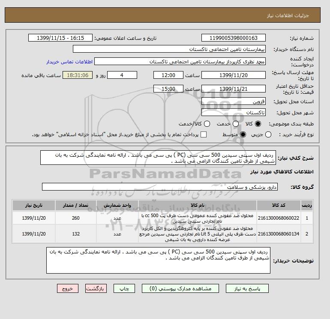Select the کالا/خدمت radio button
330x319 pixels.
coord(207,124)
